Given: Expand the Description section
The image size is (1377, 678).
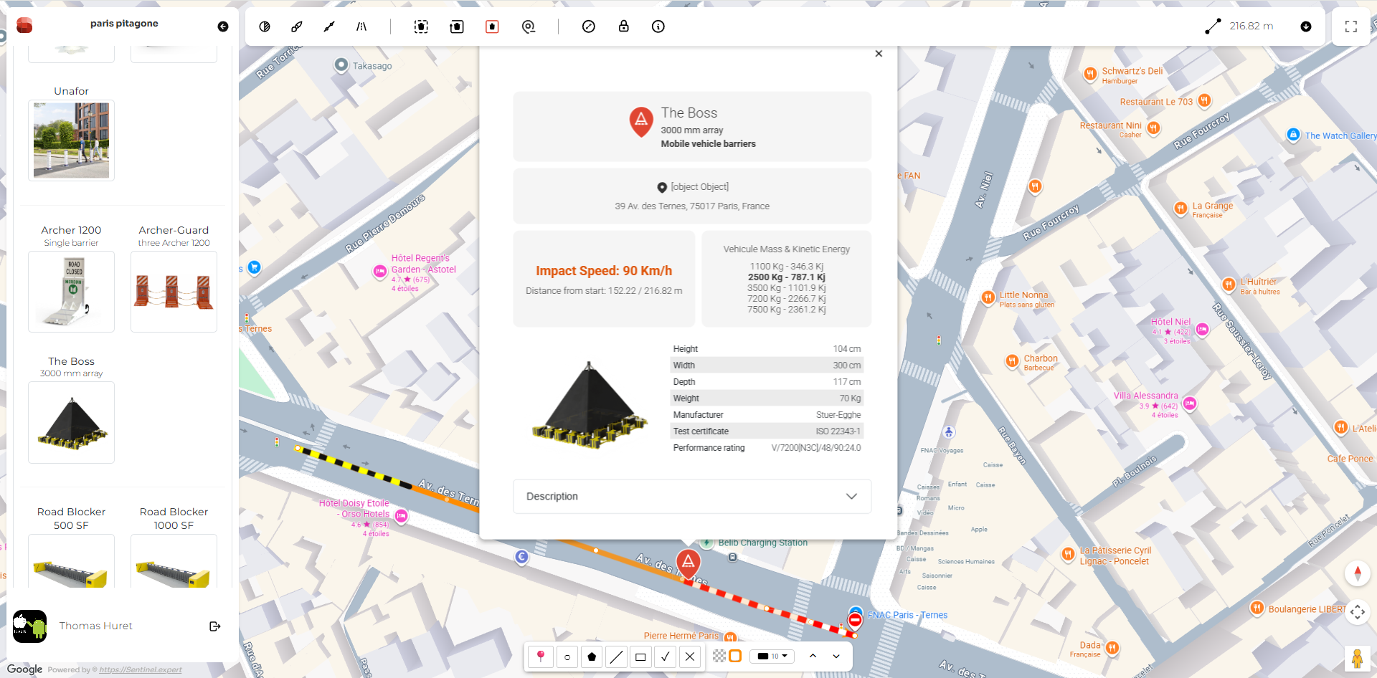Looking at the screenshot, I should [x=692, y=496].
